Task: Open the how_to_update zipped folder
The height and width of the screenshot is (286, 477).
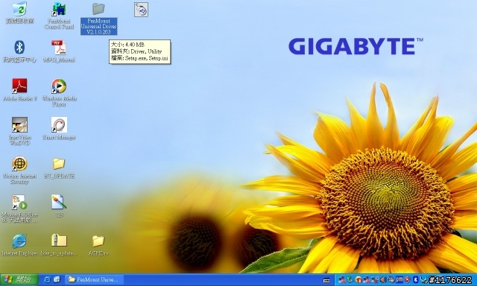Action: (59, 245)
